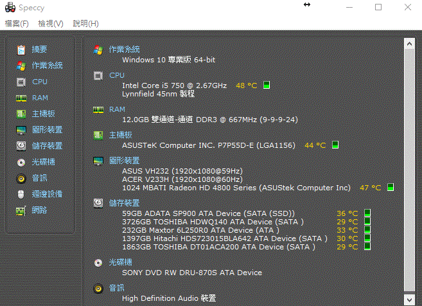The height and width of the screenshot is (306, 422).
Task: Click the '12.0GB 雙通道-通道 DDR3' RAM line
Action: [210, 120]
